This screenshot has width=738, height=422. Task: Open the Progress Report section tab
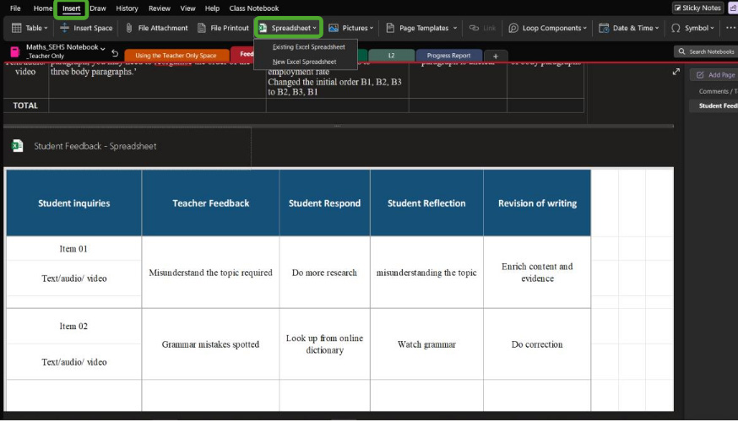(x=448, y=56)
